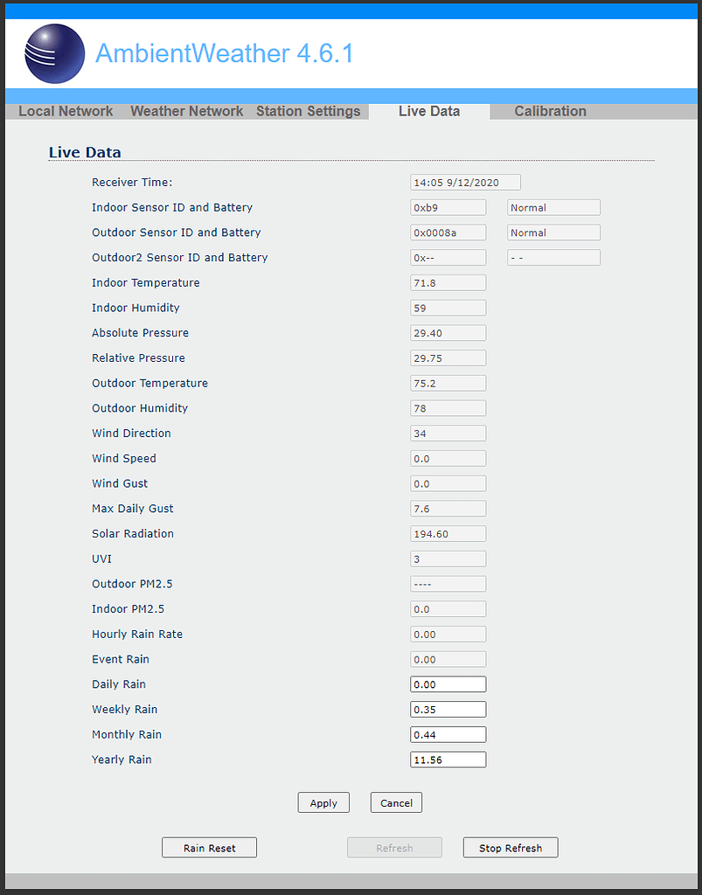This screenshot has width=702, height=895.
Task: Open the Local Network tab
Action: click(65, 111)
